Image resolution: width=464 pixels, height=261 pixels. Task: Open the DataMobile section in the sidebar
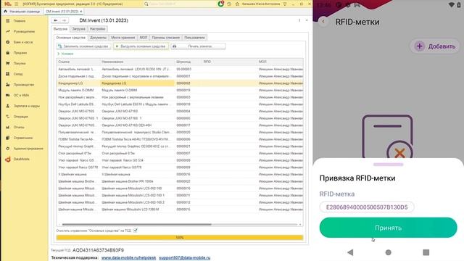pos(21,159)
